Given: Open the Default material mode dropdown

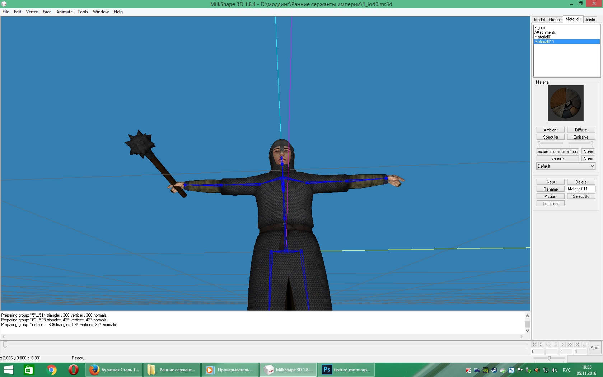Looking at the screenshot, I should 566,166.
